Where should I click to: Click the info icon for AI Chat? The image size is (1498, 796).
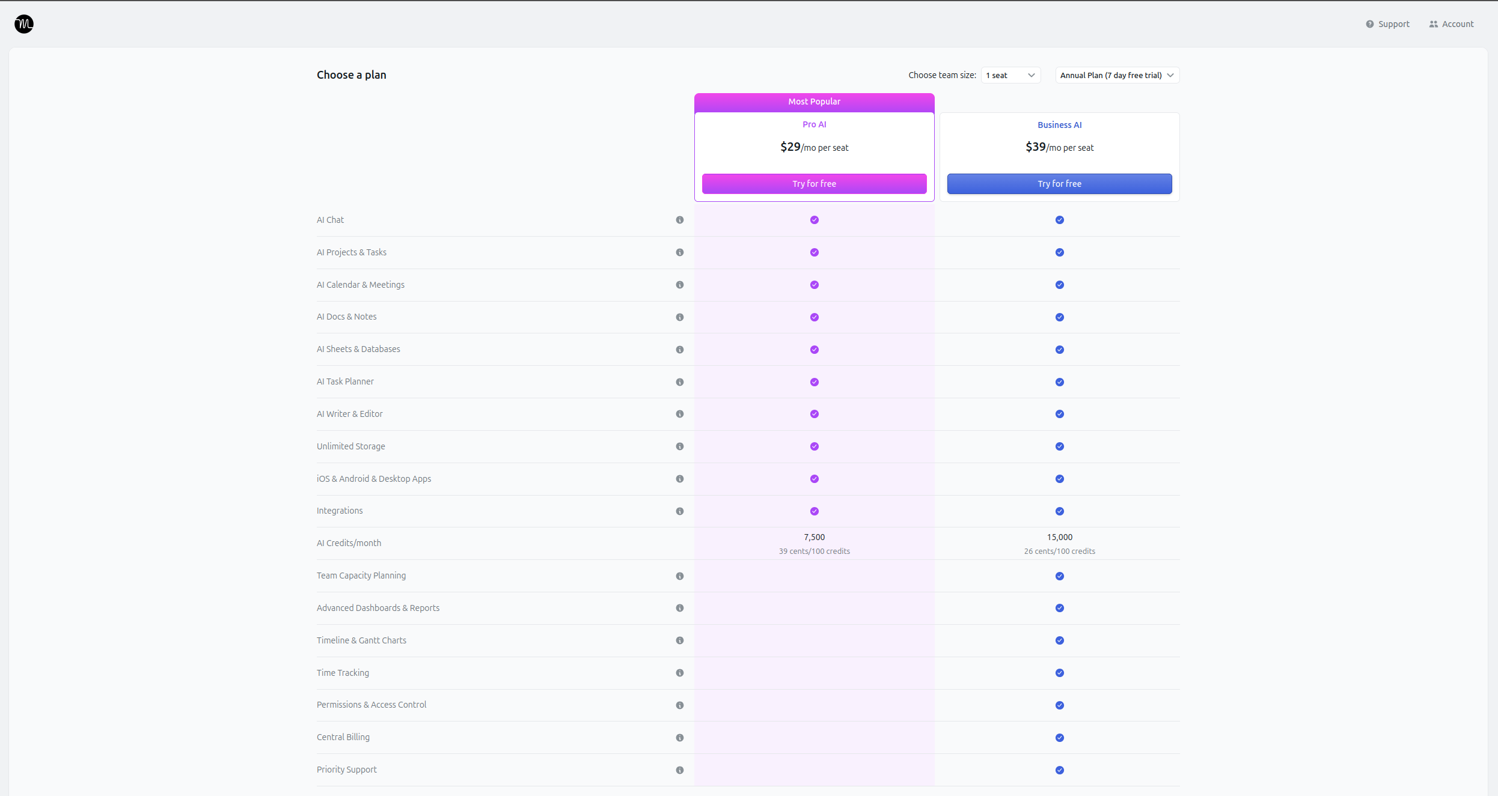[680, 220]
